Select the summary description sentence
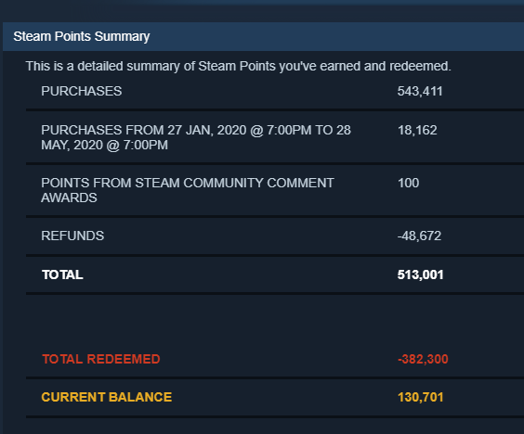Screen dimensions: 524x434 pos(238,66)
